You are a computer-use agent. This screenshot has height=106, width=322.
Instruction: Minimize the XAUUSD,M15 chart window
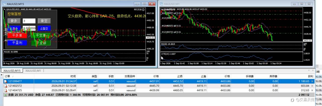tap(137, 4)
